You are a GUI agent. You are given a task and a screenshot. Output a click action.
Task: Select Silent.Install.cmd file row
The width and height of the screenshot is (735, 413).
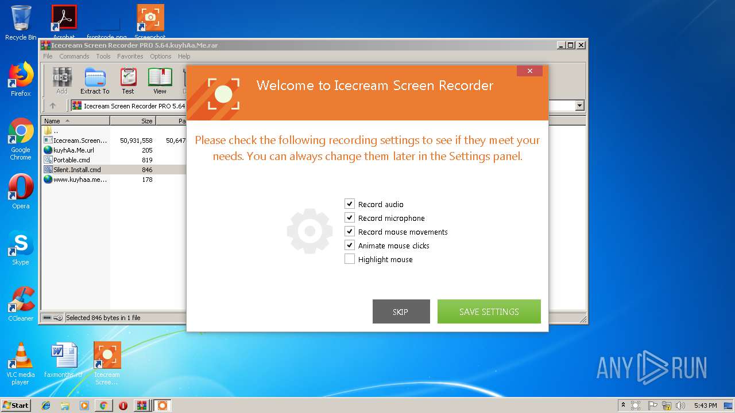[114, 170]
